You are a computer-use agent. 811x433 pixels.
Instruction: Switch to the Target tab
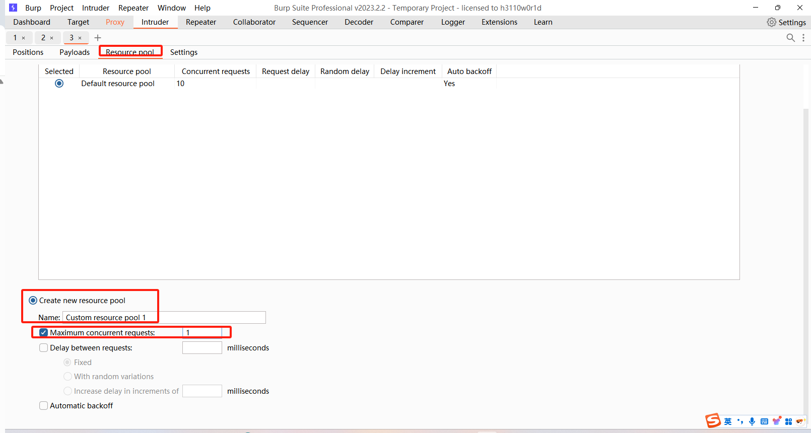78,22
